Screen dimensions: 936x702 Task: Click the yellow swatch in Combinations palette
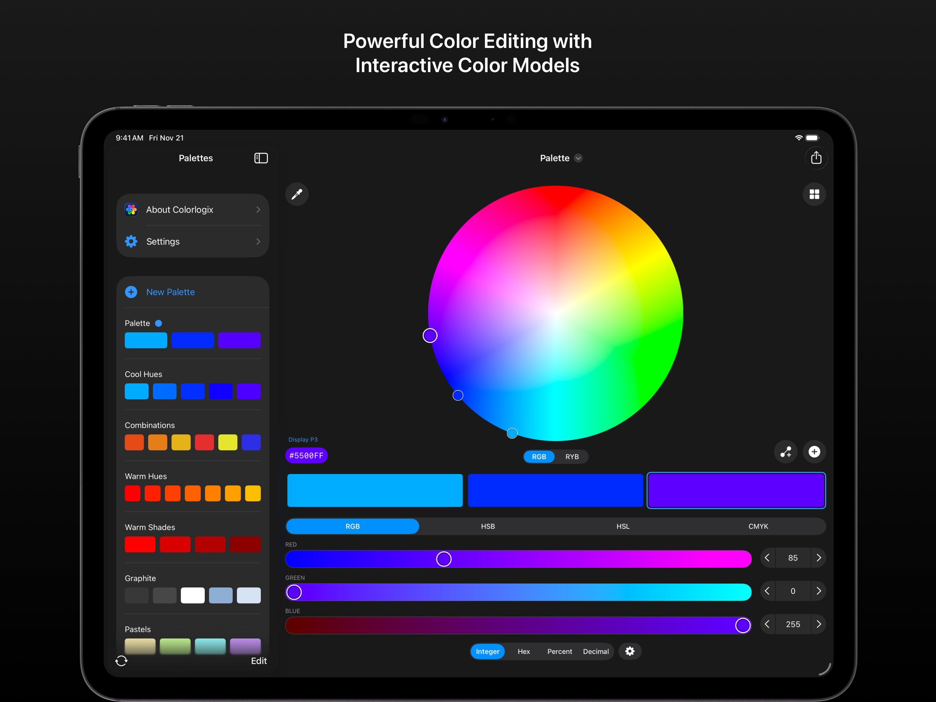[x=228, y=442]
